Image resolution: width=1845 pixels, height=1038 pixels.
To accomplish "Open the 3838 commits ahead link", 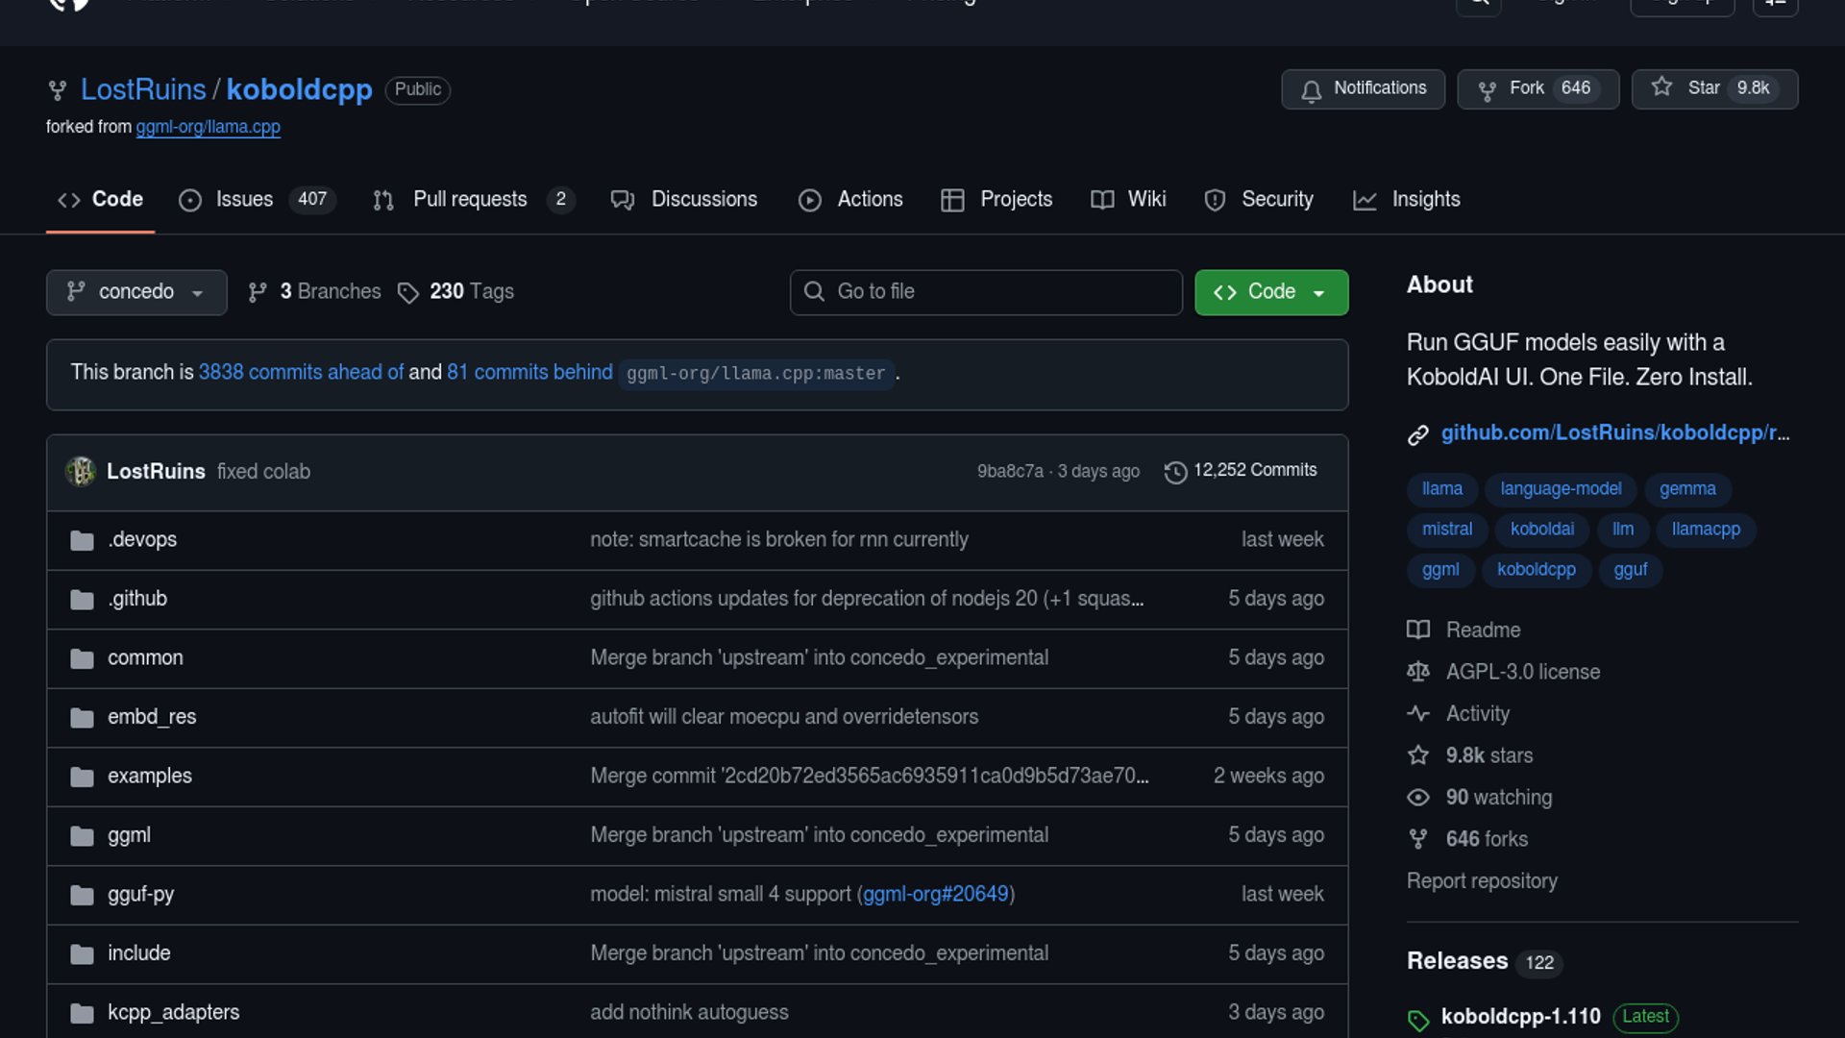I will point(300,372).
